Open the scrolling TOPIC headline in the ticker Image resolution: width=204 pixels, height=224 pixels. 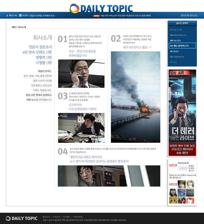(x=127, y=16)
